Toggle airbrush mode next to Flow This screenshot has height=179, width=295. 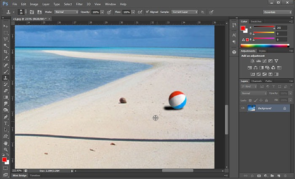[x=140, y=12]
